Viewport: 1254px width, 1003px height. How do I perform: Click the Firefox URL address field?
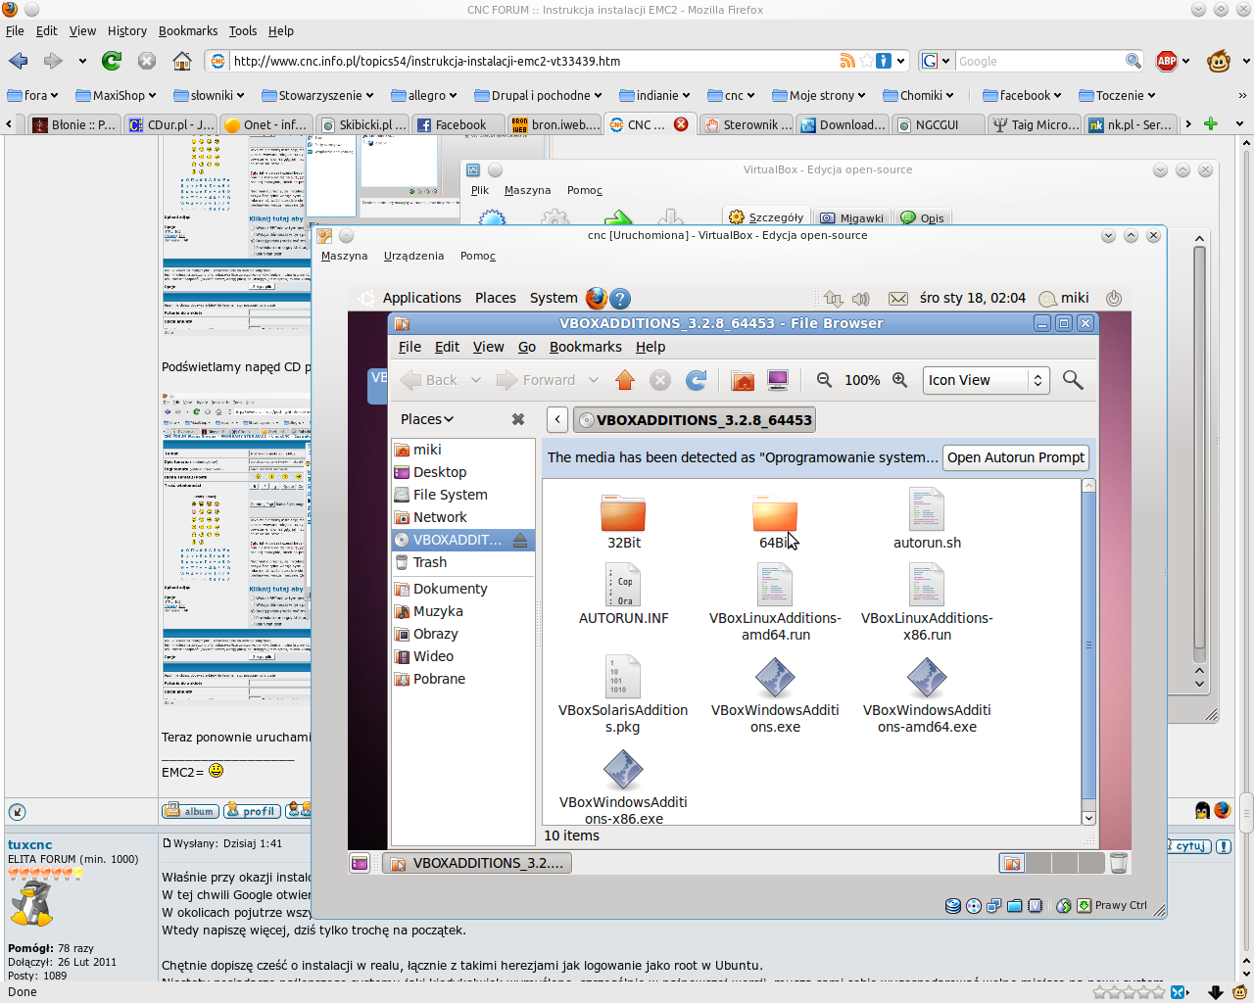(x=533, y=61)
